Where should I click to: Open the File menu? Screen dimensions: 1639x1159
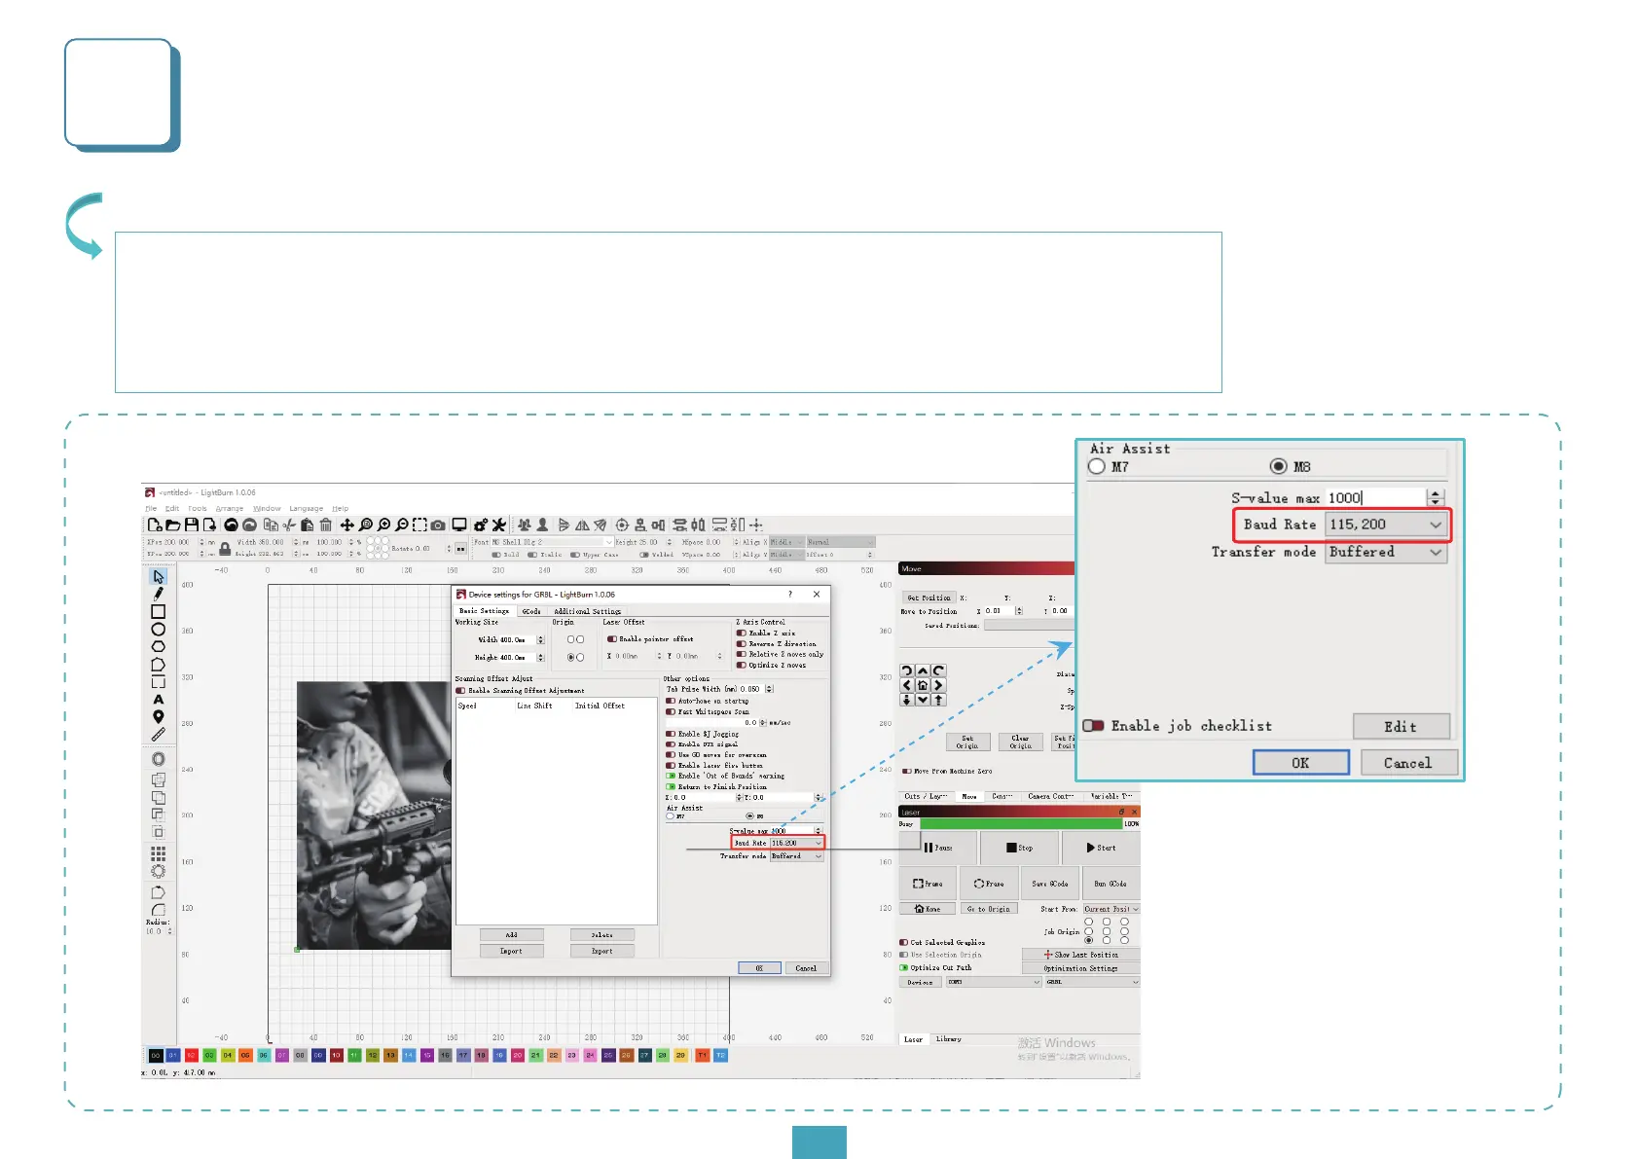[x=151, y=508]
